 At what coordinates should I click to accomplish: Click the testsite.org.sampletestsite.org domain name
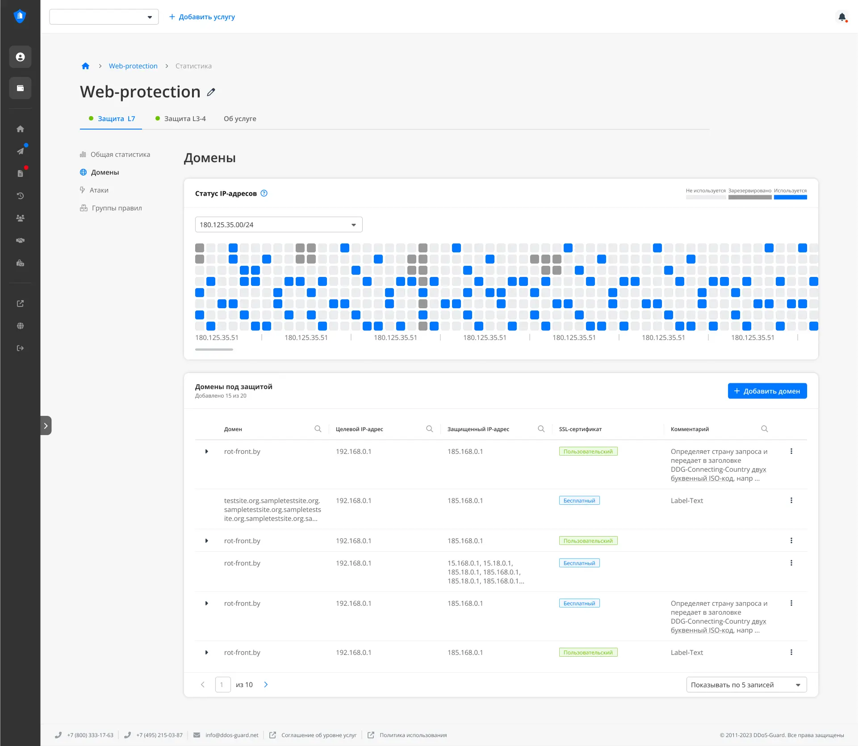click(x=272, y=509)
